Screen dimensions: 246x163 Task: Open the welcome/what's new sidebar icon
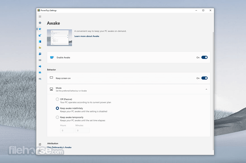pos(40,144)
